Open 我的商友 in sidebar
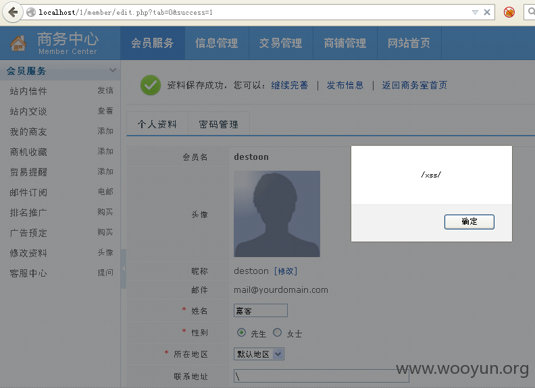The image size is (535, 388). click(x=28, y=132)
